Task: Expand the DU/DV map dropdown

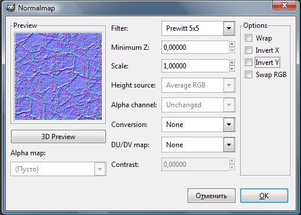Action: tap(199, 145)
